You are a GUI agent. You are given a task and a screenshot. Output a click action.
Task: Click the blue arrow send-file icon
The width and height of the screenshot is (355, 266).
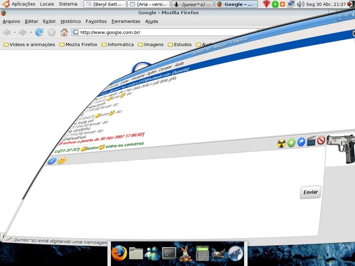point(301,142)
